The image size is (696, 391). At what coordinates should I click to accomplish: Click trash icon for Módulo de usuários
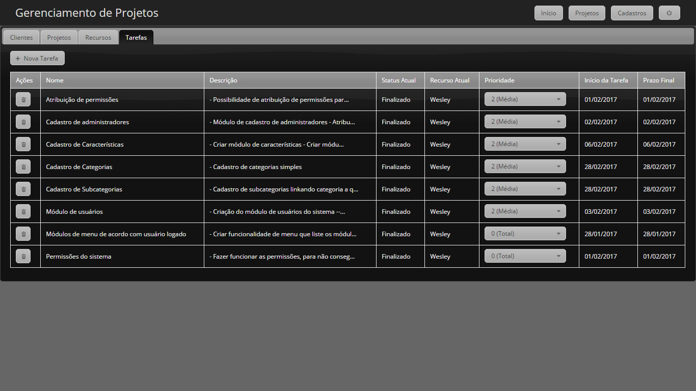pyautogui.click(x=23, y=212)
